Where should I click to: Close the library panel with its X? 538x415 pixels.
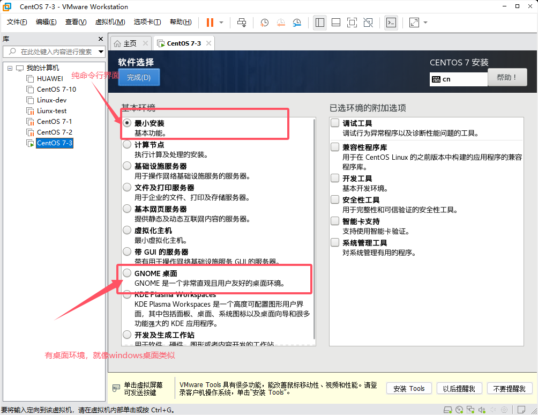(x=101, y=39)
